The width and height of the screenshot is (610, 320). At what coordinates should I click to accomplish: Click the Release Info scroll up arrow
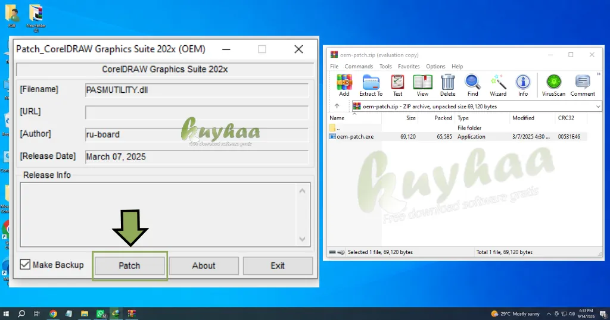[x=302, y=191]
